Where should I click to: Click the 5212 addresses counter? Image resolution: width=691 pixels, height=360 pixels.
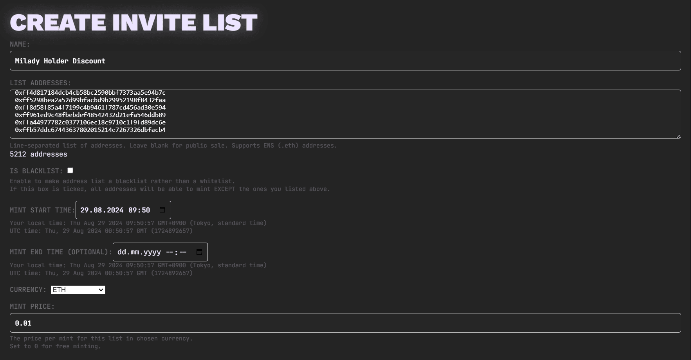click(38, 154)
